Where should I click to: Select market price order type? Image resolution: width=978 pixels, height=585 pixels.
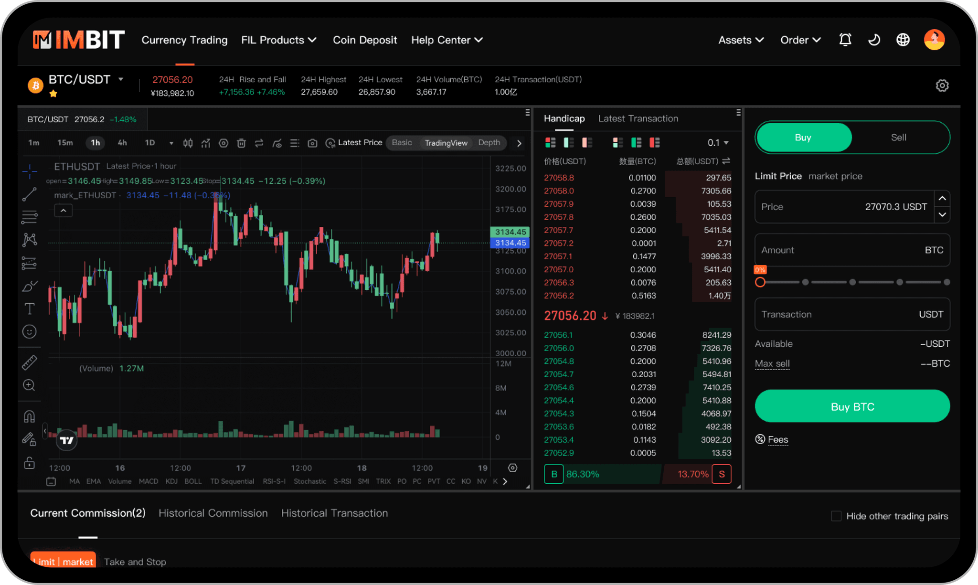click(x=835, y=176)
